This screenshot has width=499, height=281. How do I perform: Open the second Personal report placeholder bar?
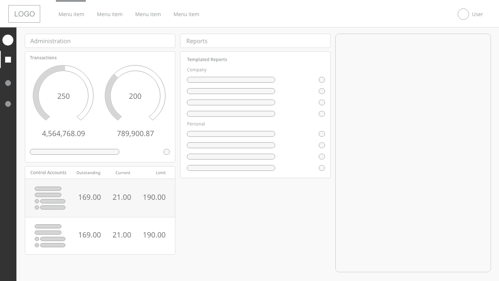(231, 145)
